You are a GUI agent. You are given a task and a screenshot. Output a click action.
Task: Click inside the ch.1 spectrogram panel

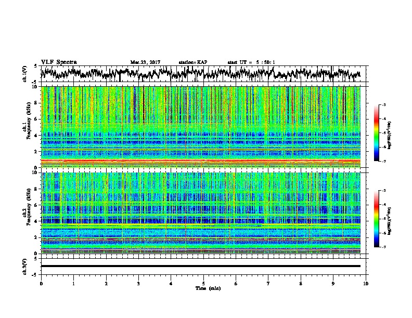click(x=201, y=127)
